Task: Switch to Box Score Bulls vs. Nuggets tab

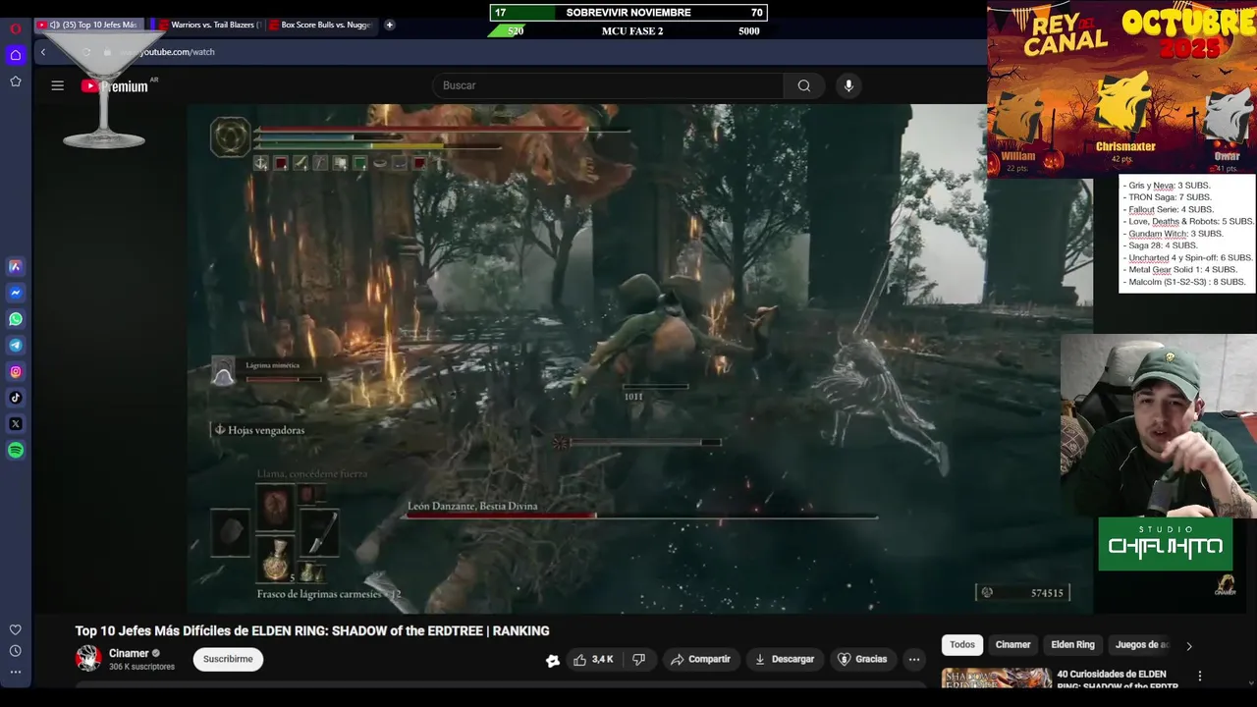Action: (321, 25)
